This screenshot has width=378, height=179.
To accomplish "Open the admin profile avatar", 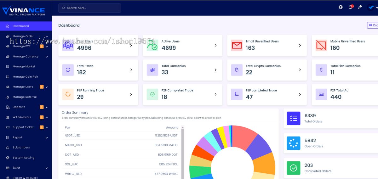I will 371,7.
